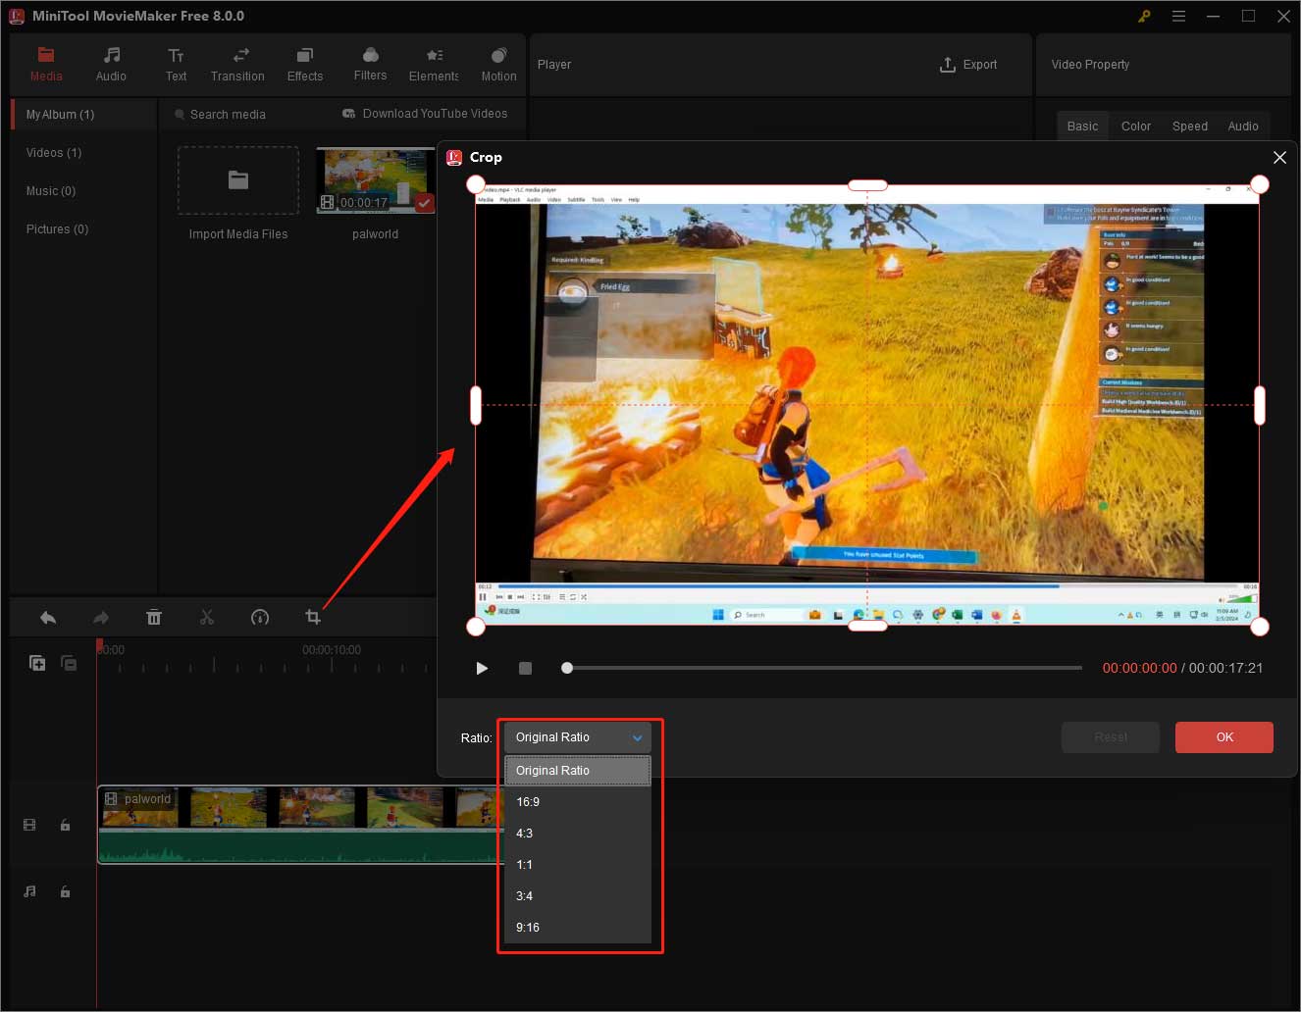This screenshot has width=1301, height=1012.
Task: Click the redo arrow icon
Action: 101,617
